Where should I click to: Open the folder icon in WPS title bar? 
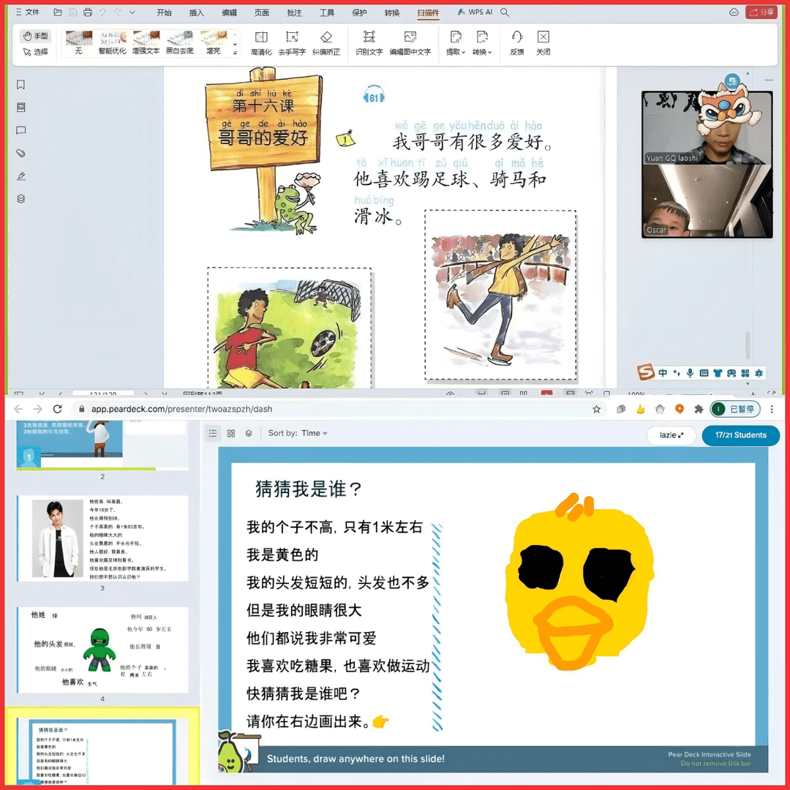pos(58,12)
